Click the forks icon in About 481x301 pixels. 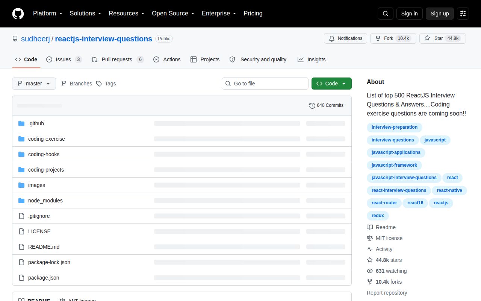click(370, 282)
